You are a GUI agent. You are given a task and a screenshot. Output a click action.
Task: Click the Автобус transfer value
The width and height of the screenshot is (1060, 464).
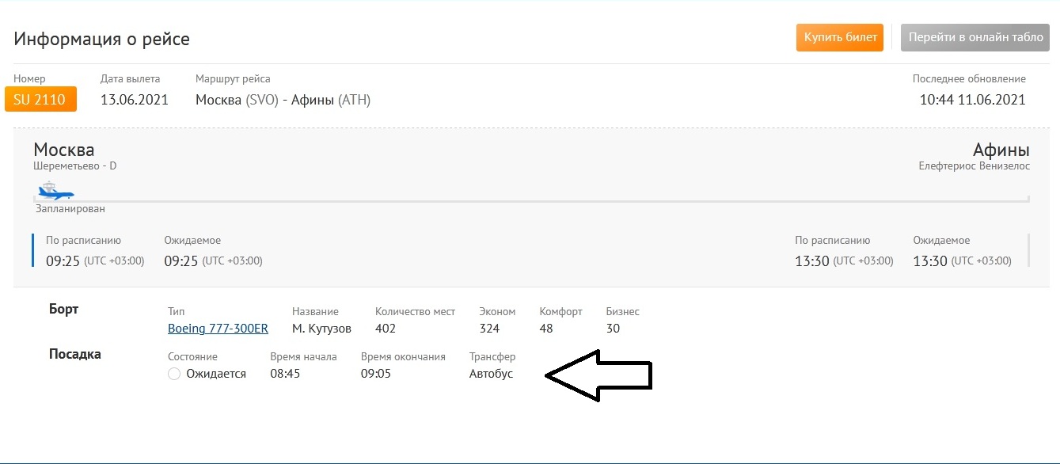(491, 374)
